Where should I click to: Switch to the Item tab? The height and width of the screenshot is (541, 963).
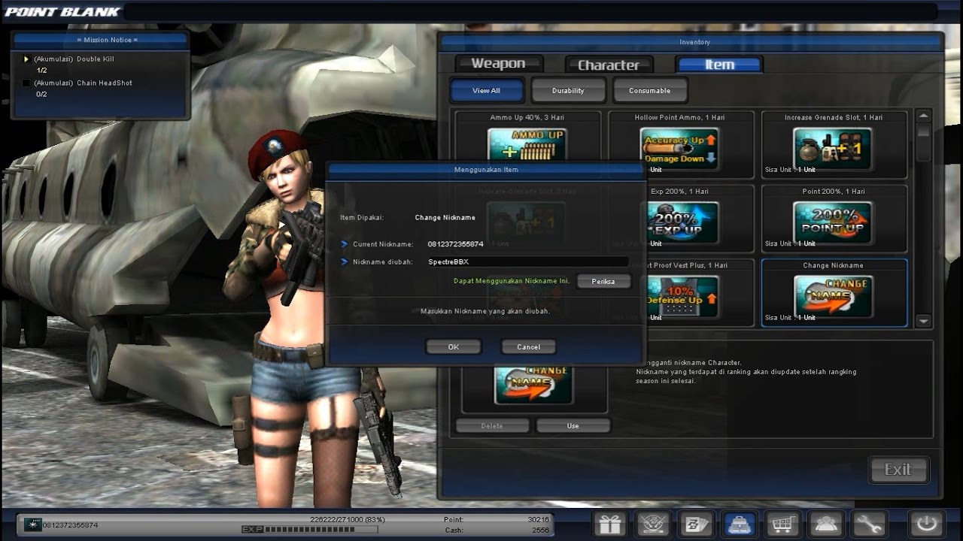point(719,65)
